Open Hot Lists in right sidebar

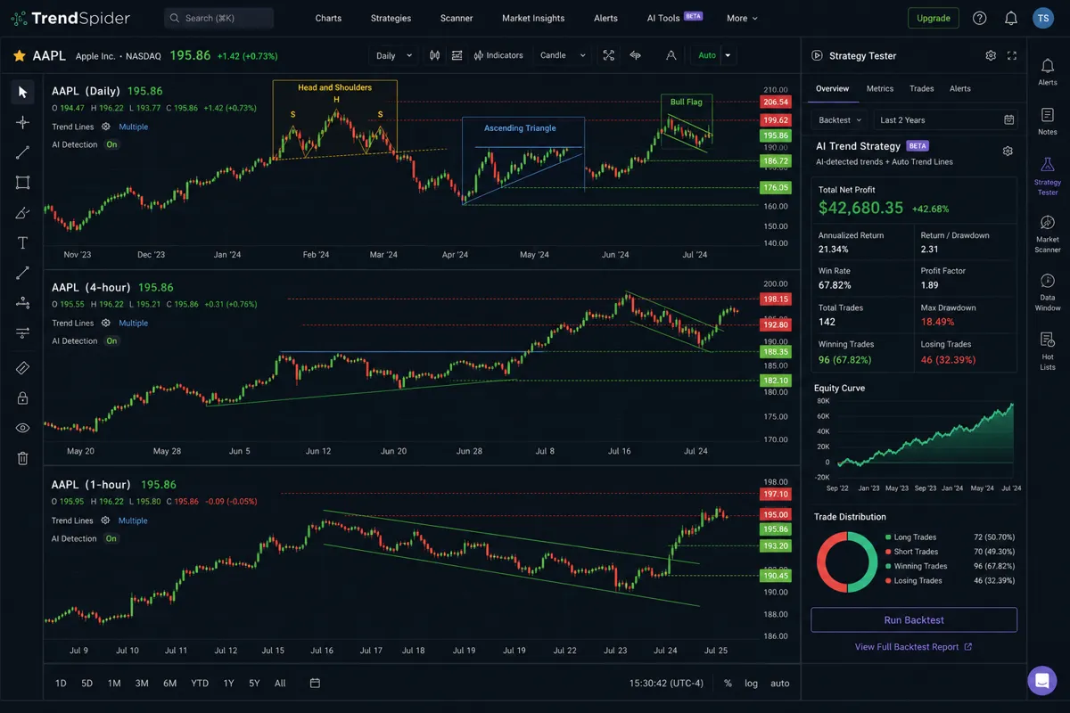(1048, 351)
